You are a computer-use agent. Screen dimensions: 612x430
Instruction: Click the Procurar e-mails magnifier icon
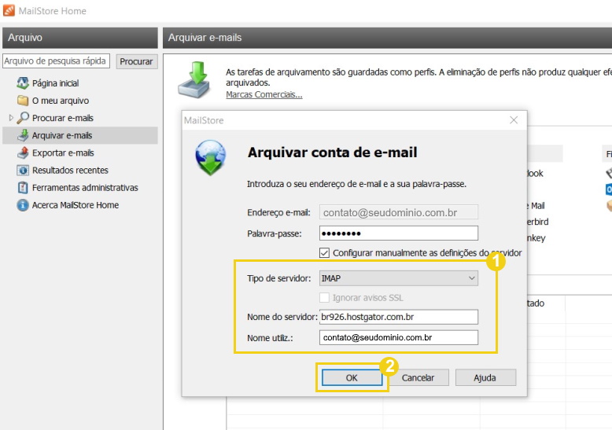23,117
